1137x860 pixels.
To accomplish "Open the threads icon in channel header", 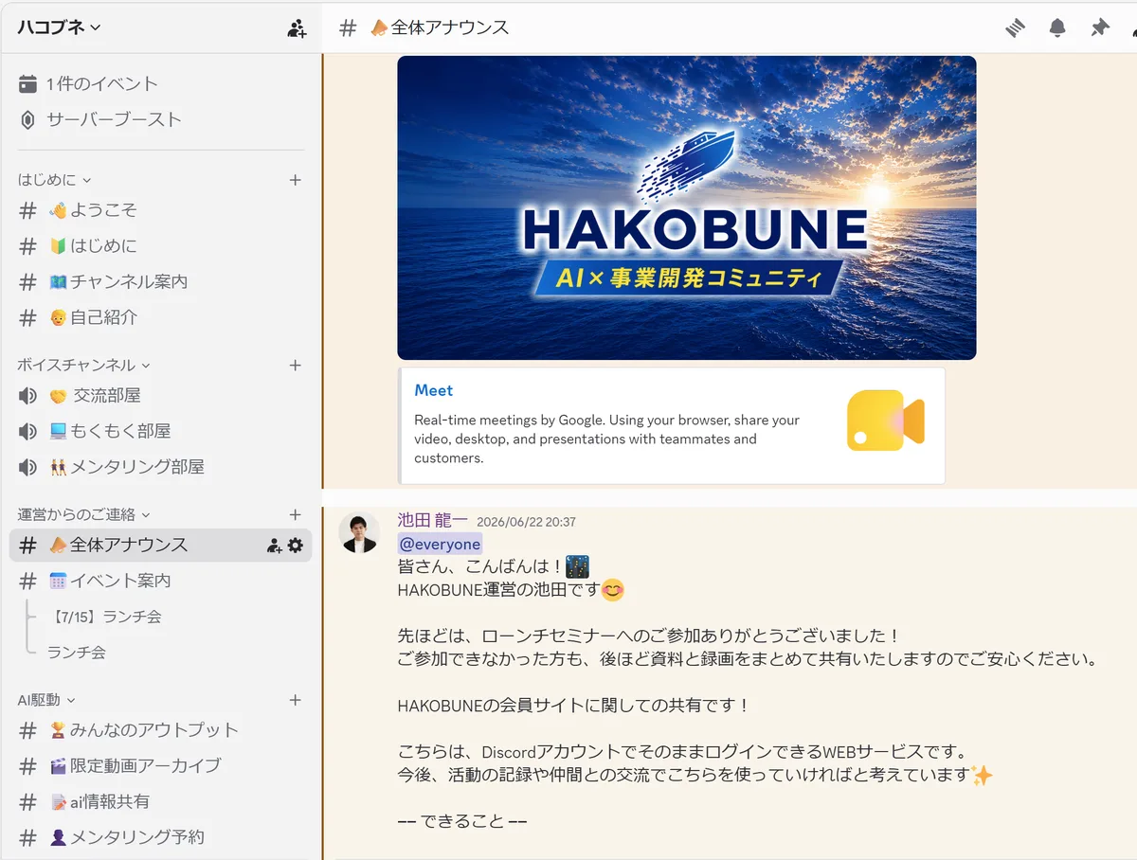I will 1016,28.
